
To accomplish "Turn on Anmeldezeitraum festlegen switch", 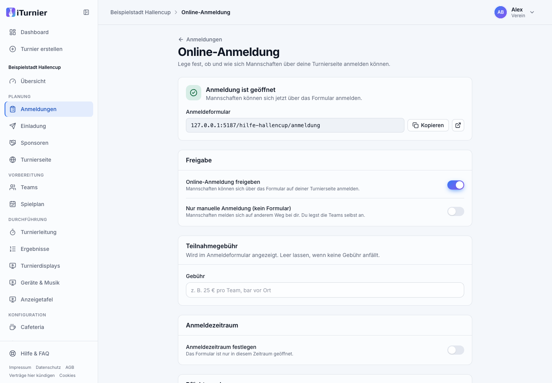I will coord(456,350).
